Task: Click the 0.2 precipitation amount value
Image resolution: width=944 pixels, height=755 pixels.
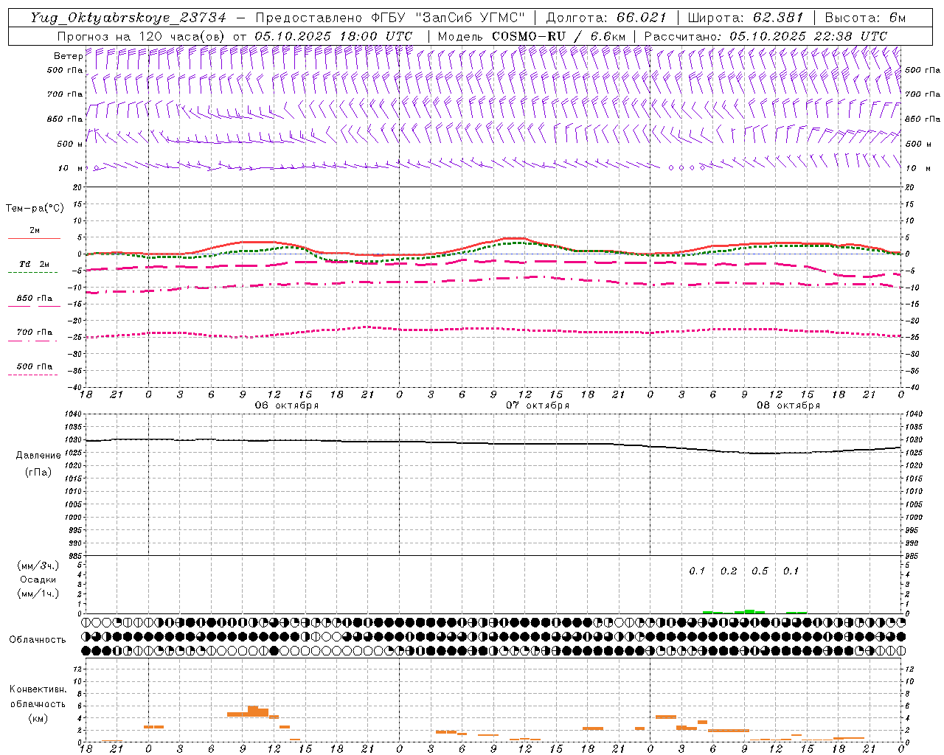Action: coord(729,571)
